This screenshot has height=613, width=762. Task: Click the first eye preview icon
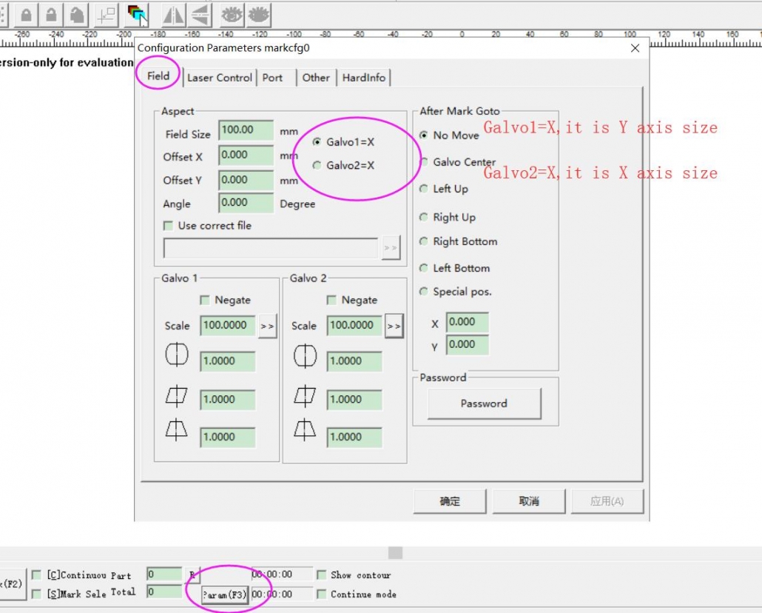point(232,15)
